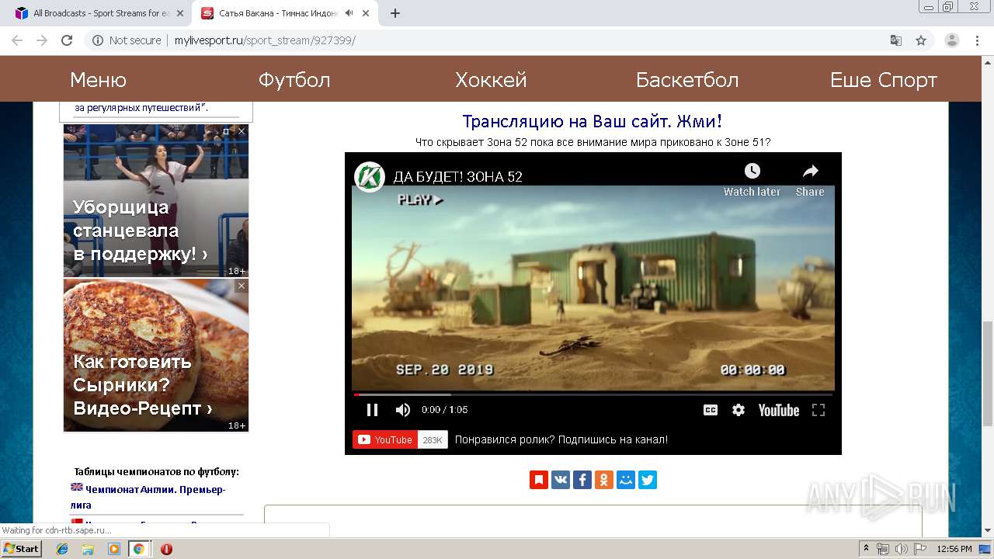Share page to Facebook
This screenshot has height=559, width=994.
tap(582, 480)
